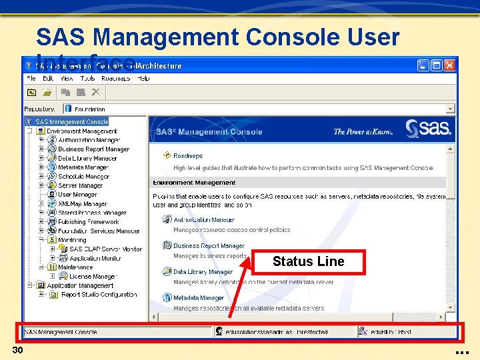Click the SAS OLAP Server Monitor icon
This screenshot has height=360, width=480.
point(63,249)
